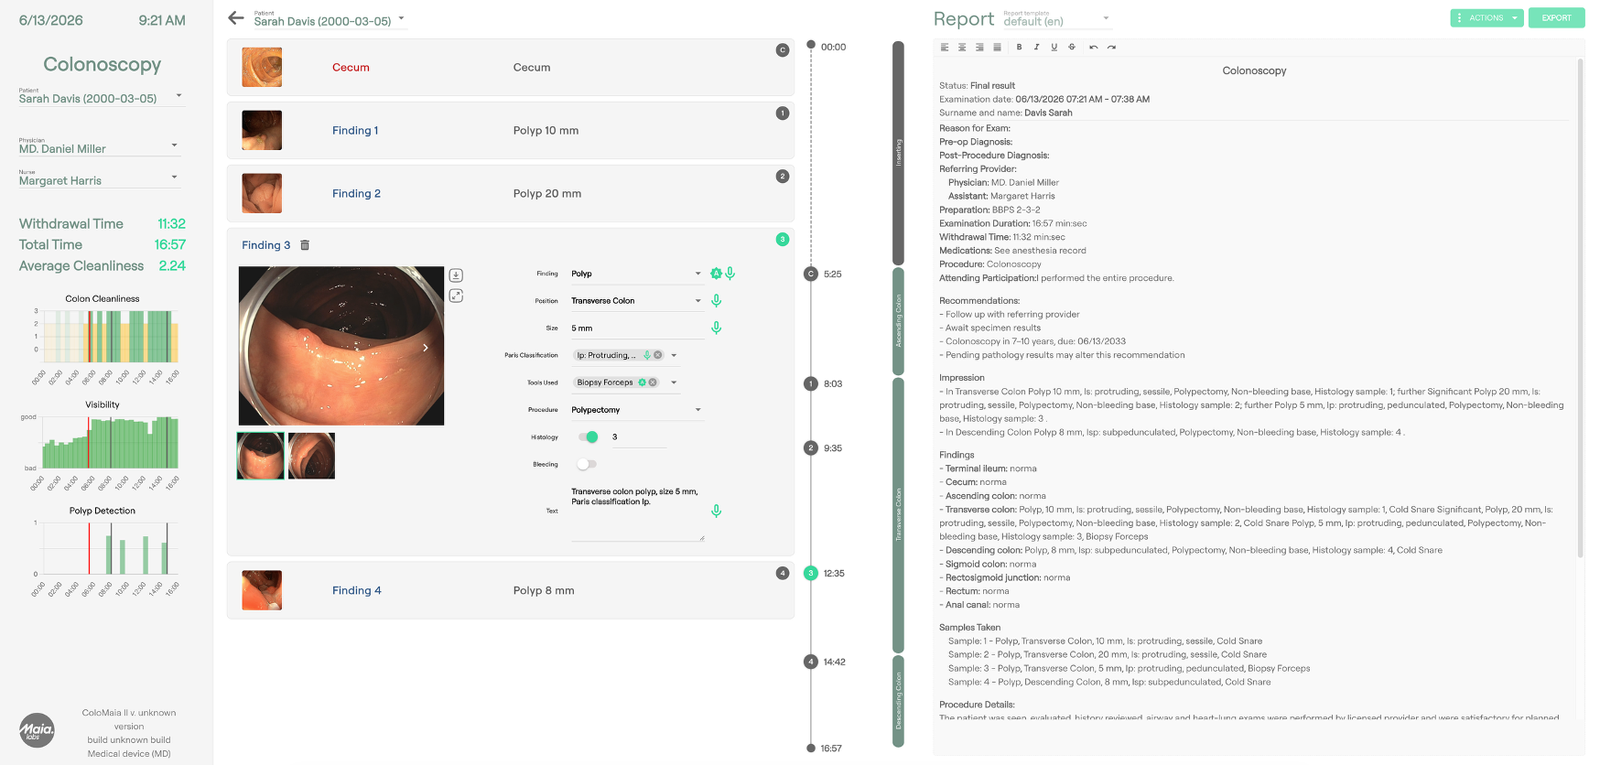Apply strikethrough in the report editor

[x=1072, y=47]
